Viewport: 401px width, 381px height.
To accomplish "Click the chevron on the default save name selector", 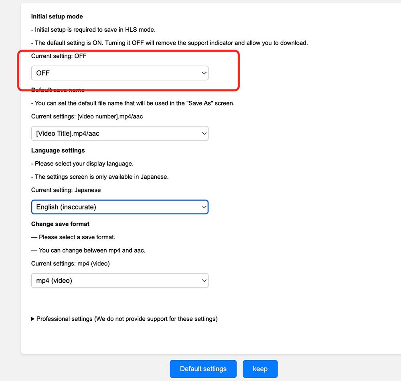I will pyautogui.click(x=204, y=134).
